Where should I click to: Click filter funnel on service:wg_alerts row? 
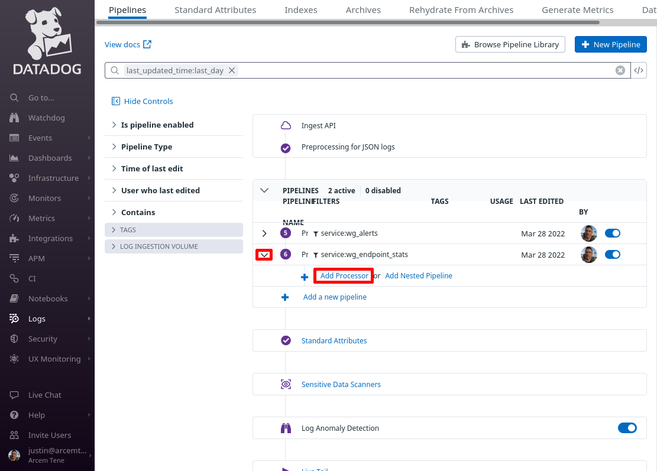point(316,234)
